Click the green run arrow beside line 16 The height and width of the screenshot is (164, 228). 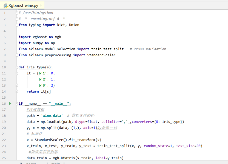click(10, 103)
